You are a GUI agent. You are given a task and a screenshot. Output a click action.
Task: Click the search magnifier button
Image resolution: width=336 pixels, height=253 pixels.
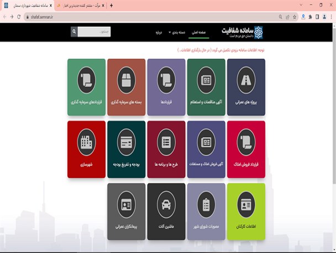[x=74, y=31]
